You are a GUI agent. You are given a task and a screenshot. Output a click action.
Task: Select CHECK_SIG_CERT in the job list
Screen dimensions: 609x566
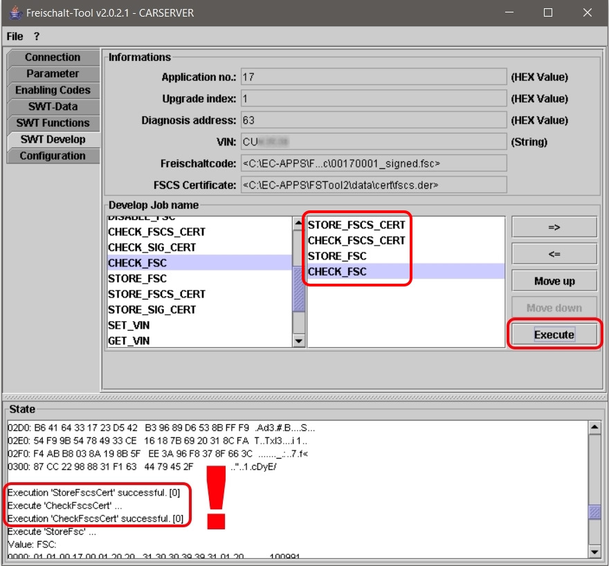(x=199, y=247)
